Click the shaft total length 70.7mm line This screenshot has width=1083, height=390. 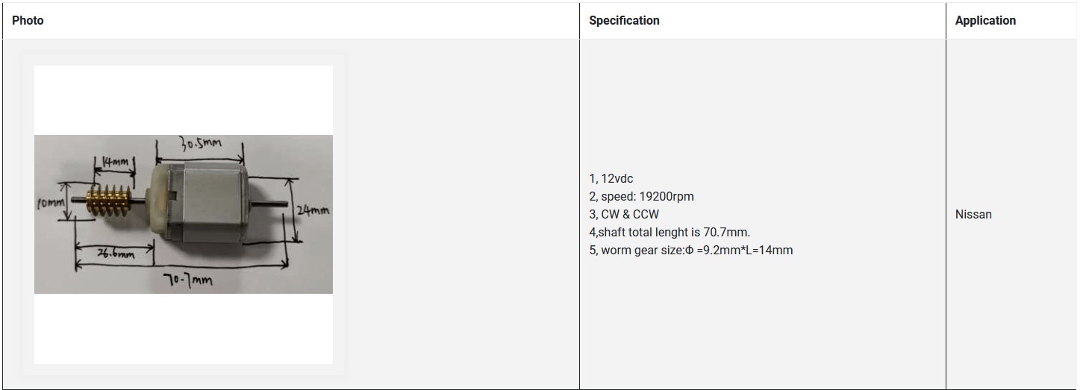click(669, 233)
